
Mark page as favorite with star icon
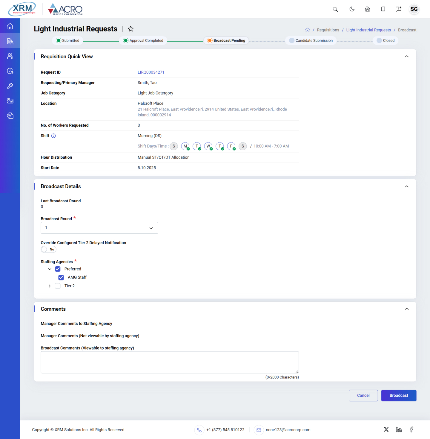pos(130,29)
